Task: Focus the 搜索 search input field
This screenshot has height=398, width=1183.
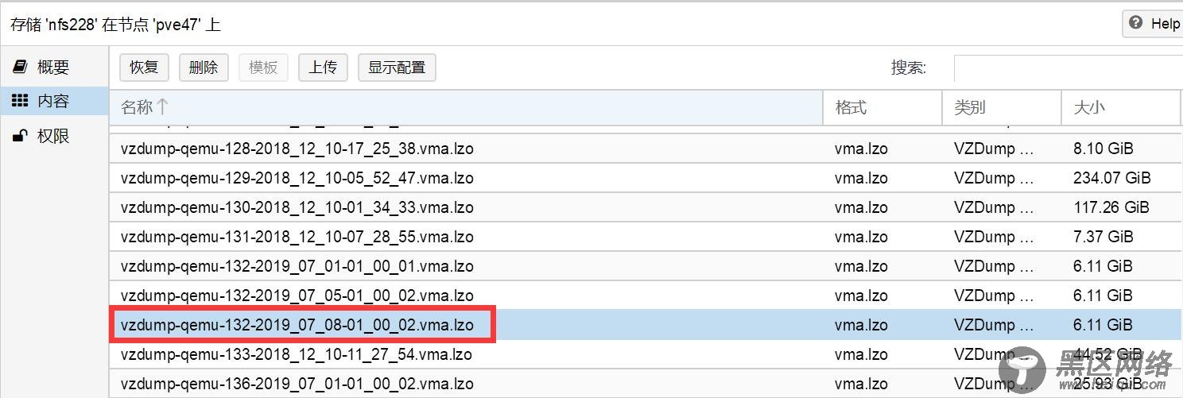Action: (x=1065, y=68)
